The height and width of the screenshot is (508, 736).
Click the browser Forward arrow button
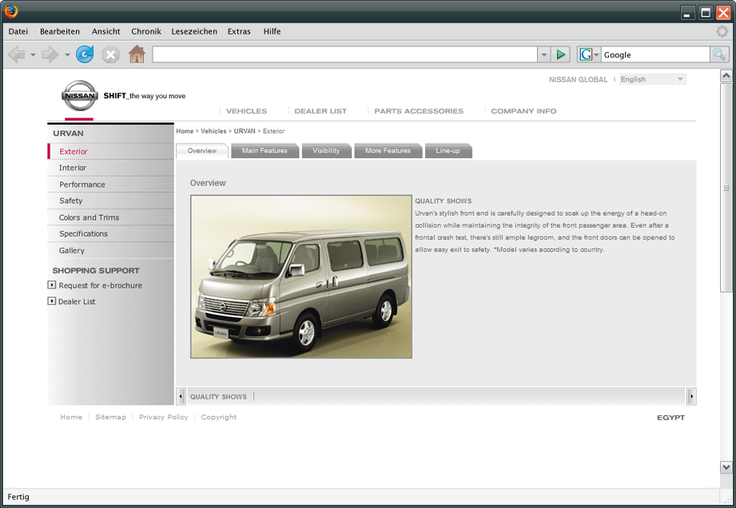pos(50,55)
